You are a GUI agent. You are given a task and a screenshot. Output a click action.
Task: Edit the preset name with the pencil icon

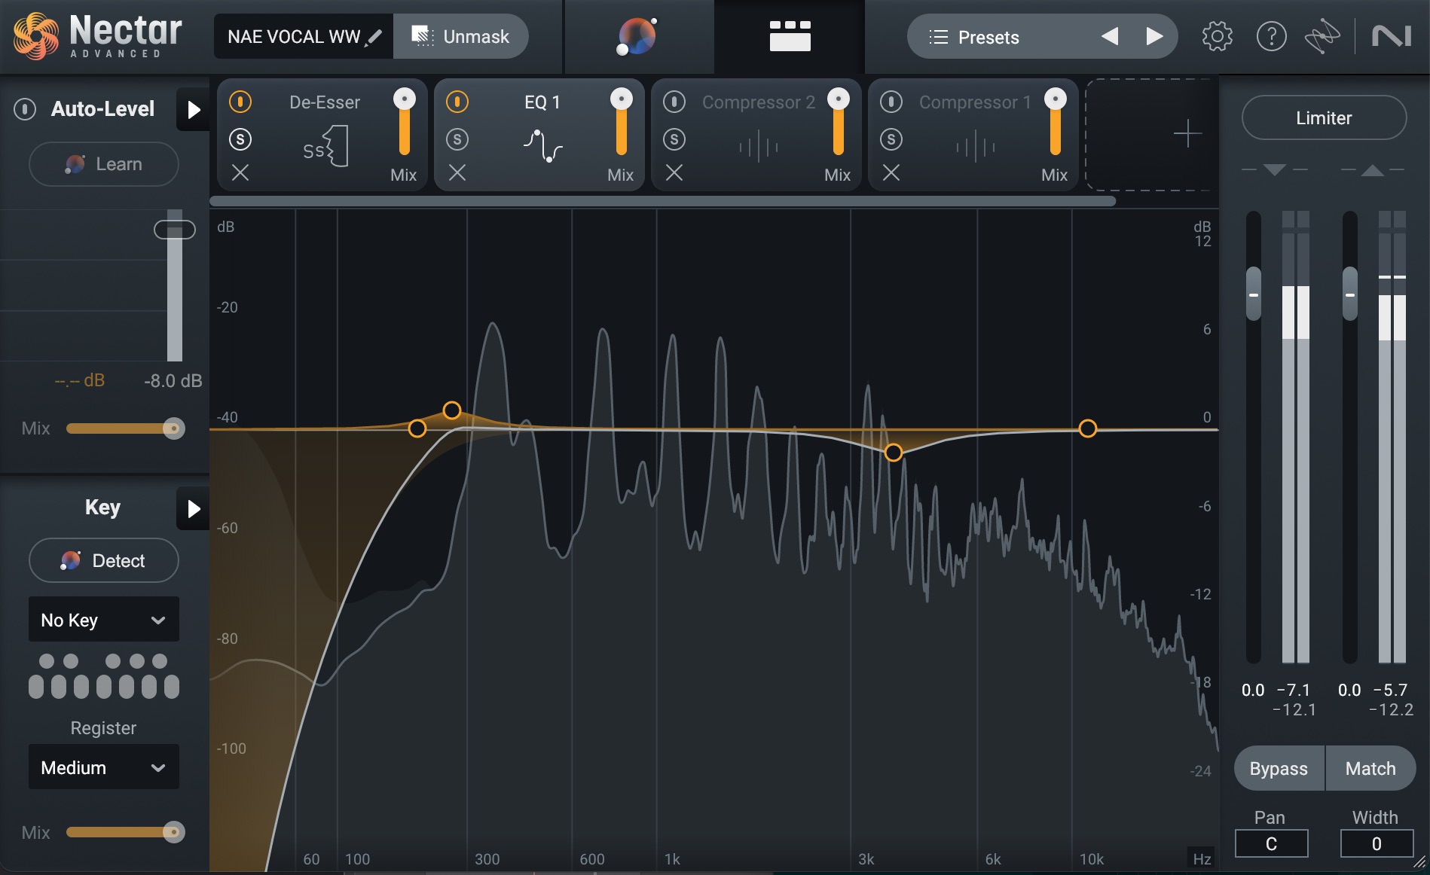point(373,37)
